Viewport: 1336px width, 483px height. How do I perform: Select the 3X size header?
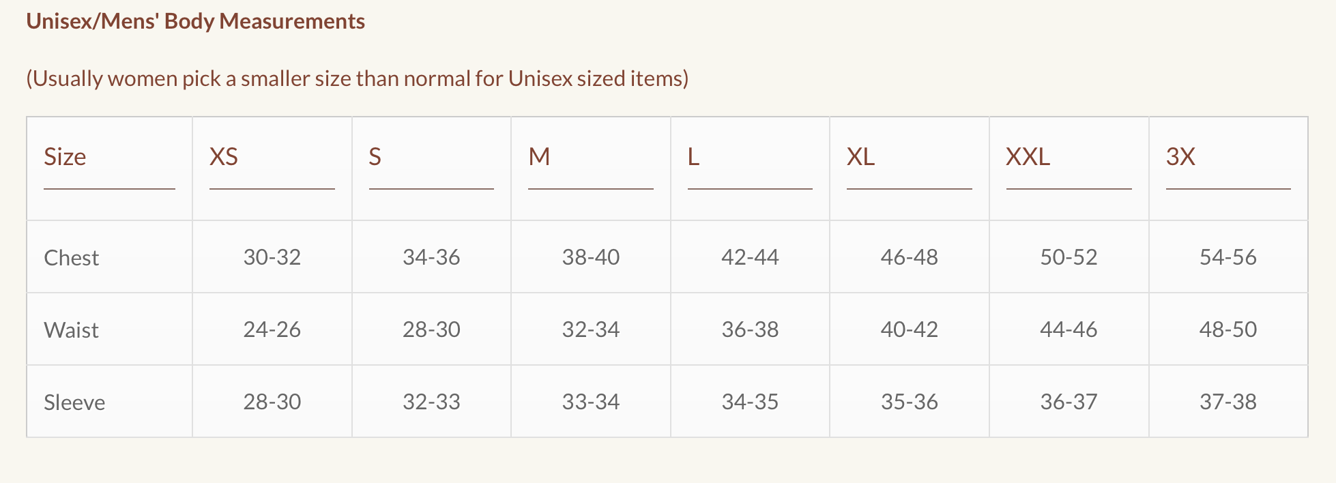click(1180, 157)
